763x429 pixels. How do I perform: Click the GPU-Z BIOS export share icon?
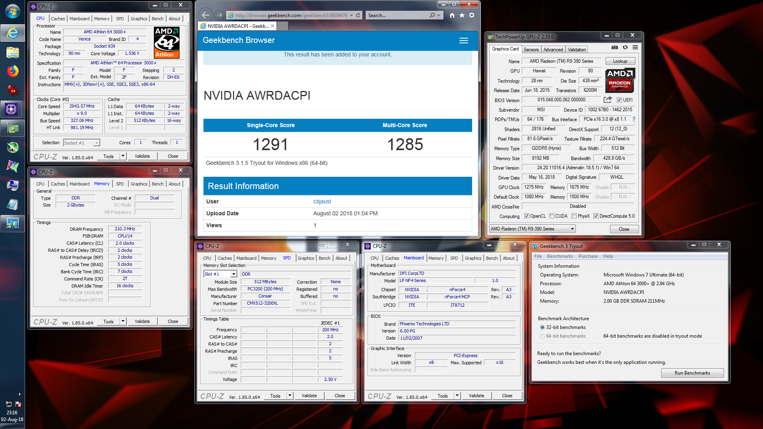pos(608,100)
